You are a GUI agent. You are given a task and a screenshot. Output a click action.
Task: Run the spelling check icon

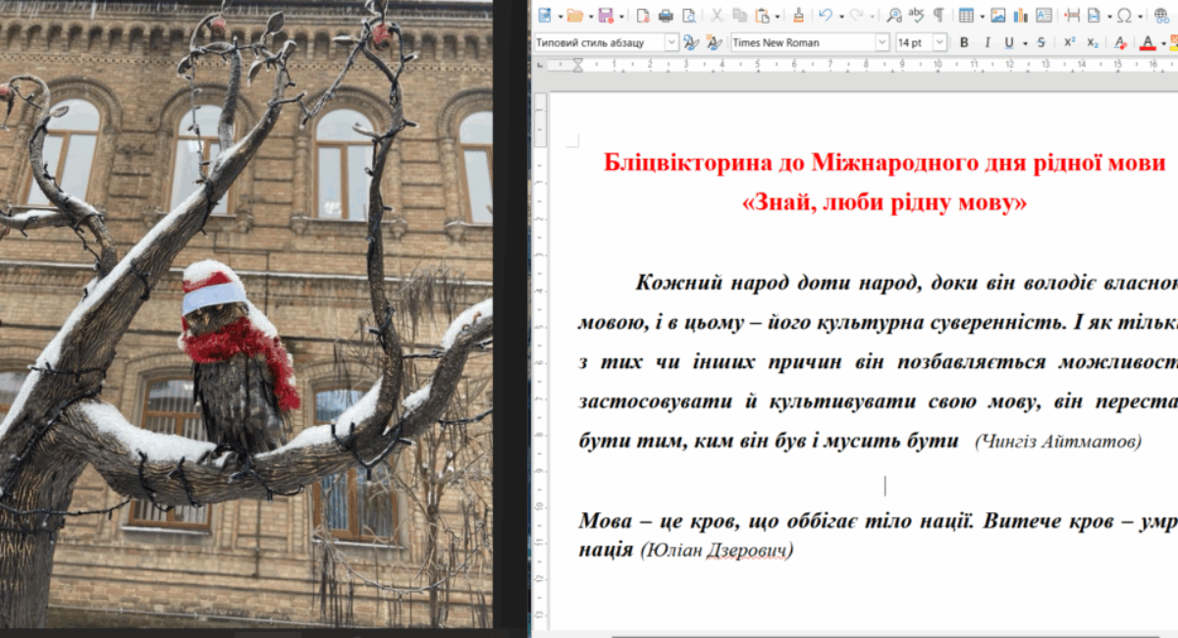[917, 15]
